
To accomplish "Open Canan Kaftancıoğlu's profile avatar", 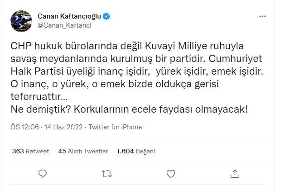I will pyautogui.click(x=20, y=21).
